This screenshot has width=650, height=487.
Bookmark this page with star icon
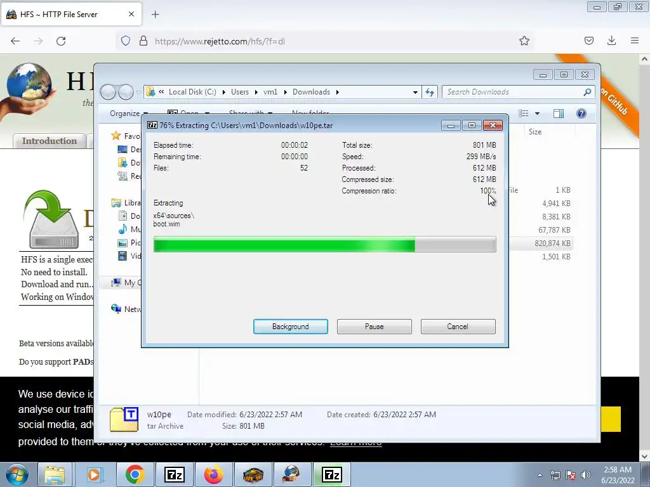click(524, 41)
